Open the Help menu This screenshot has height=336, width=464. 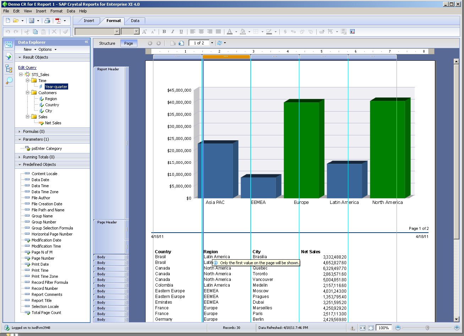tap(83, 11)
